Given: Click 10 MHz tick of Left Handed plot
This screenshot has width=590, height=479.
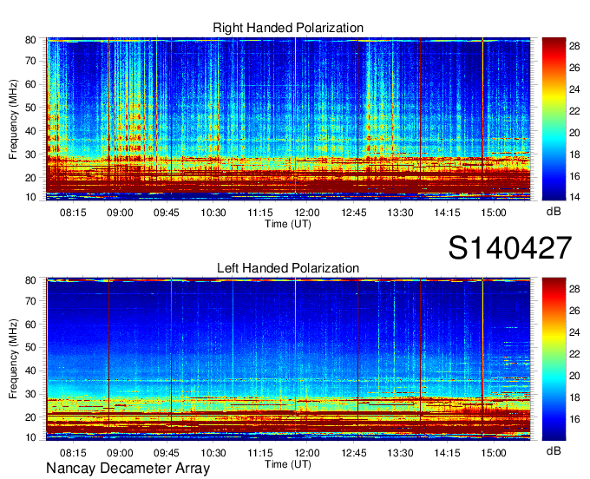Looking at the screenshot, I should [30, 437].
